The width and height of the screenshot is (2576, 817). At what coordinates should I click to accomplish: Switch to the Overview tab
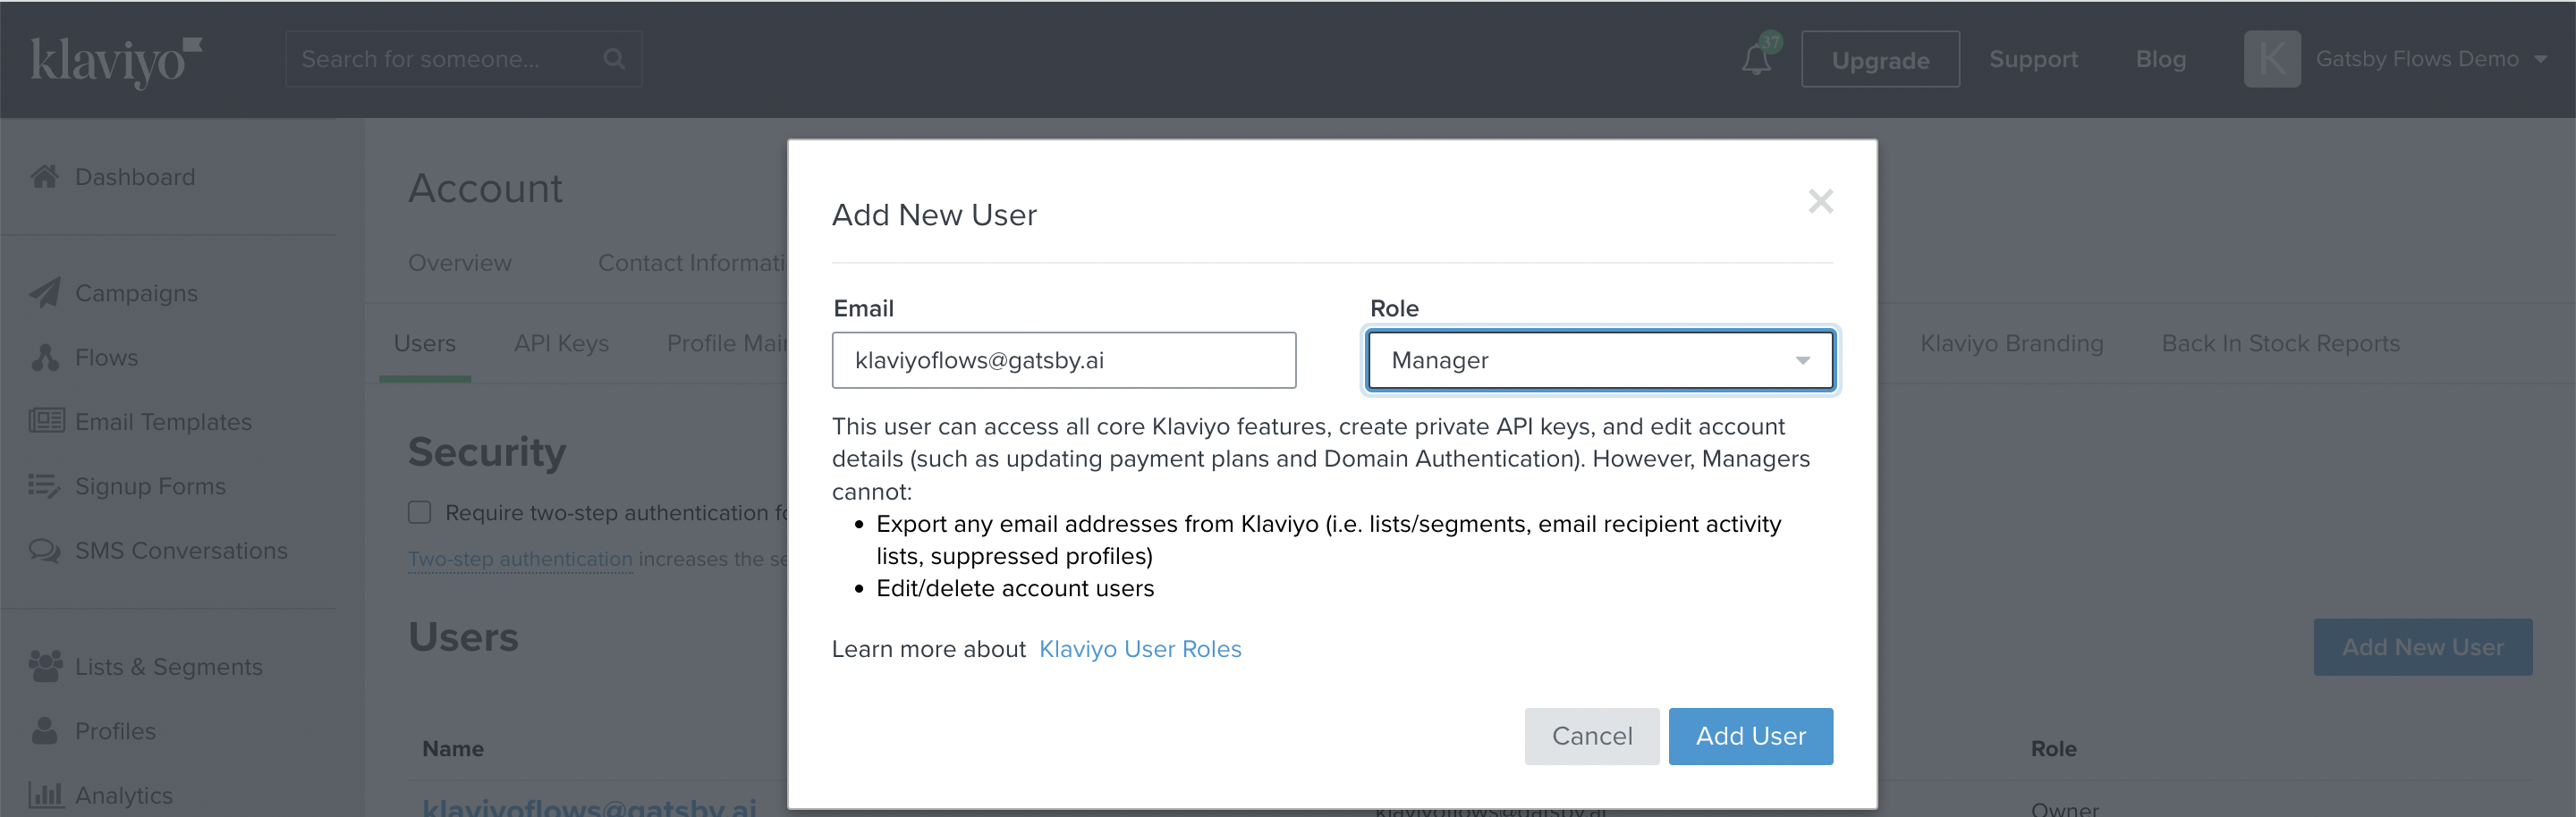459,263
